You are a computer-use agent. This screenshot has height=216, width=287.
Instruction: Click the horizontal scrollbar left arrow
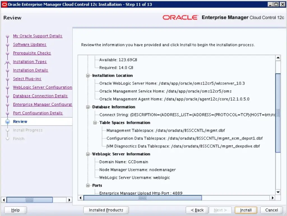click(80, 198)
